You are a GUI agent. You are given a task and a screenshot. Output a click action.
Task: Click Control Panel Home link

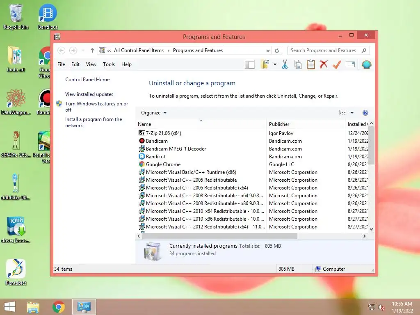pyautogui.click(x=87, y=80)
